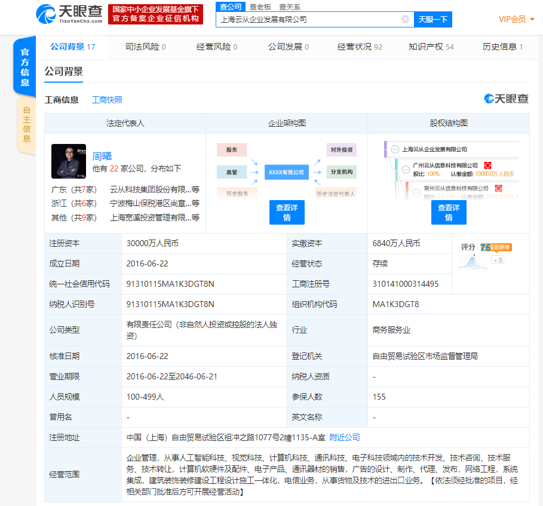Click the 2016-06-22至2046-06-21 business term
Image resolution: width=543 pixels, height=506 pixels.
click(x=172, y=376)
